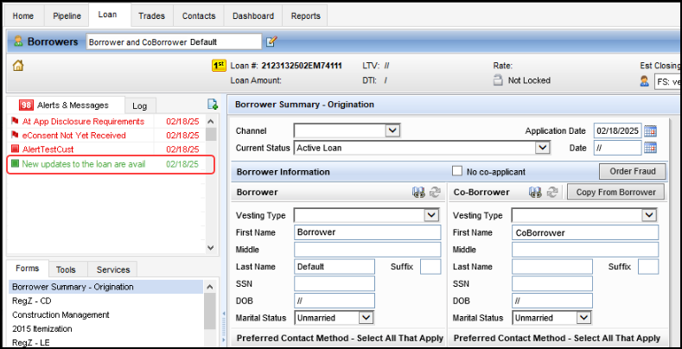
Task: Open the Tools tab
Action: tap(67, 270)
